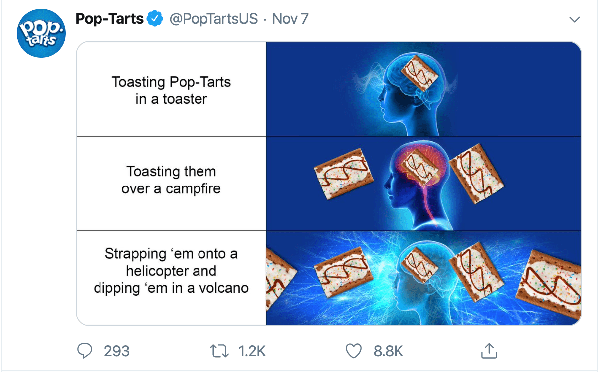Click the verified blue checkmark badge
This screenshot has height=372, width=598.
(x=155, y=18)
